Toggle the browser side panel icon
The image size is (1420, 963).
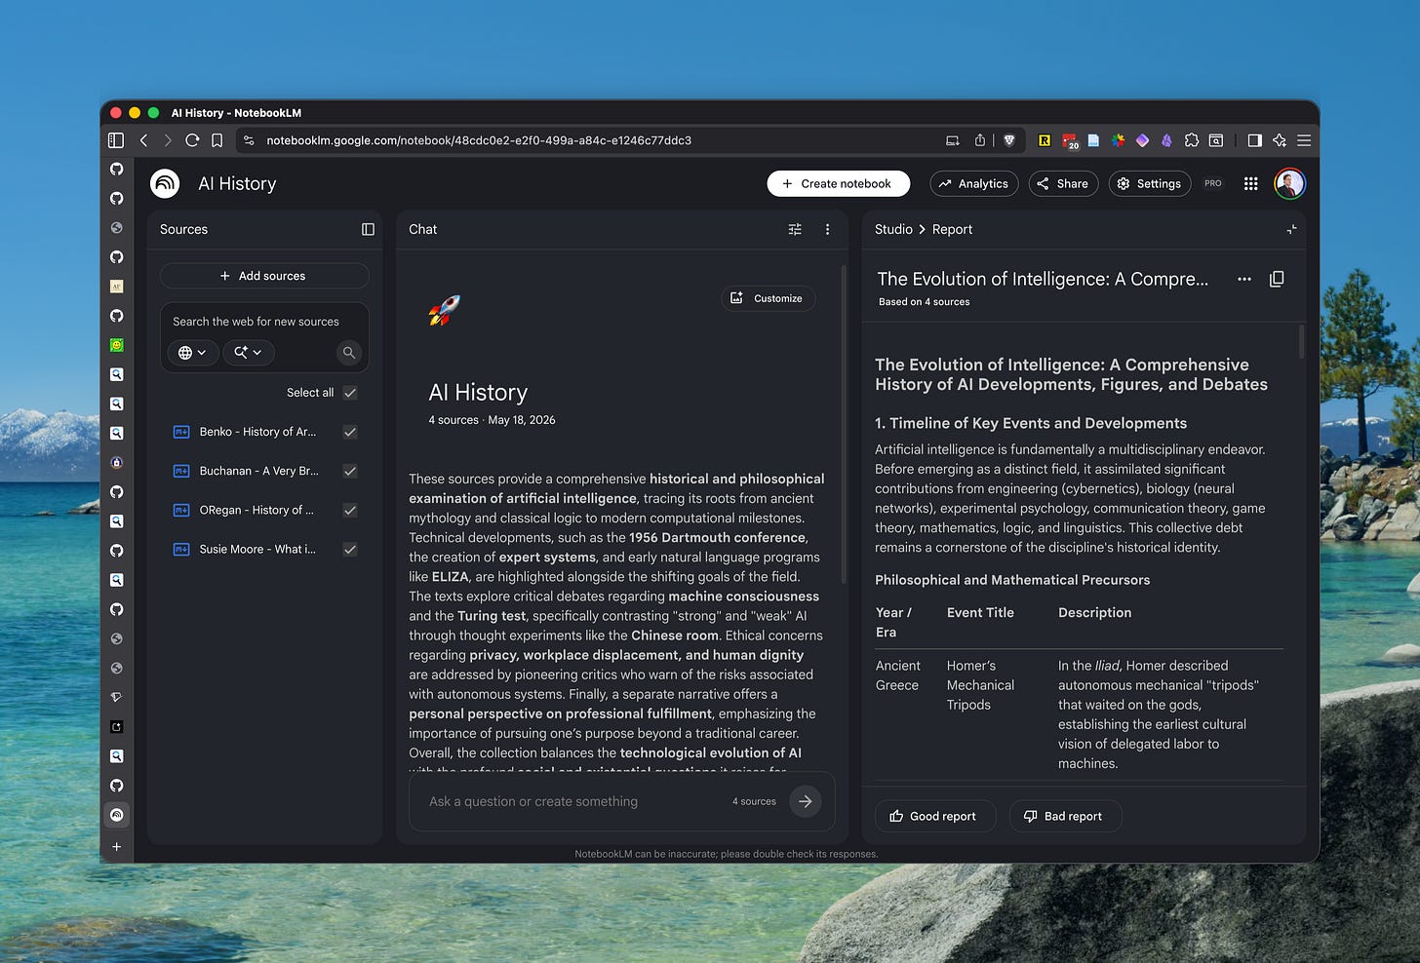pyautogui.click(x=1255, y=140)
